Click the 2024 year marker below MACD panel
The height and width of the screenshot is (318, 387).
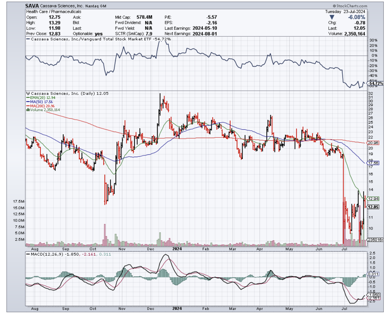(177, 308)
